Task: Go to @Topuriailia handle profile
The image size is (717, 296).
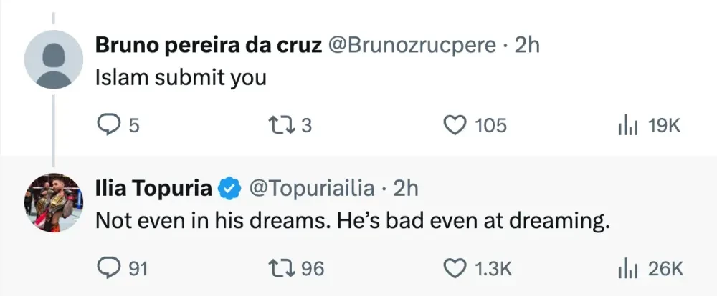Action: [x=311, y=189]
